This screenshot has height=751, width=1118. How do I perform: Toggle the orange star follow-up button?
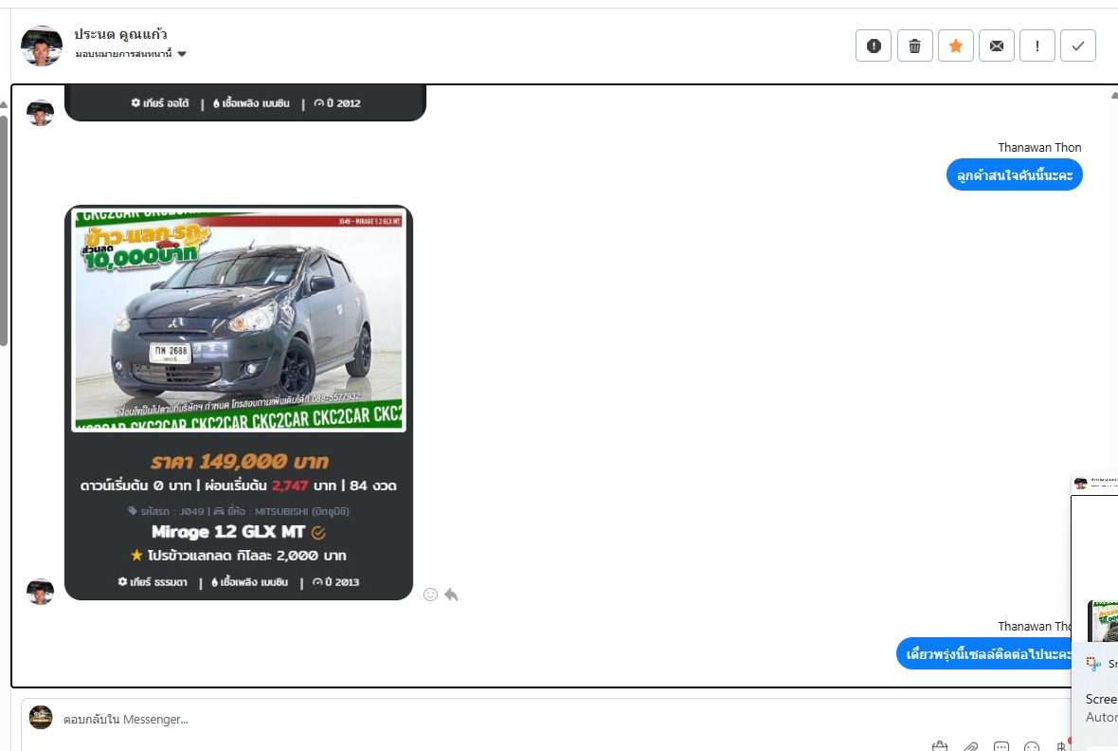pos(955,46)
